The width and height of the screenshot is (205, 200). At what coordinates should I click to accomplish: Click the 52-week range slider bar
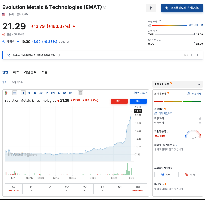click(x=175, y=44)
